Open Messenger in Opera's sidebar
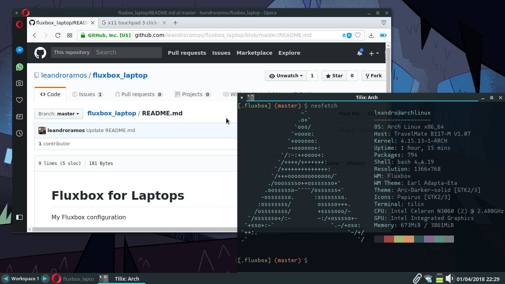505x284 pixels. (20, 50)
